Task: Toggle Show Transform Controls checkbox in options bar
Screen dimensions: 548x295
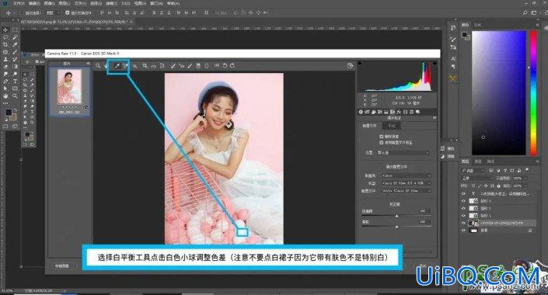Action: (x=68, y=12)
